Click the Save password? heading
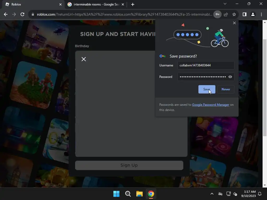Screen dimensions: 267x200 [183, 56]
